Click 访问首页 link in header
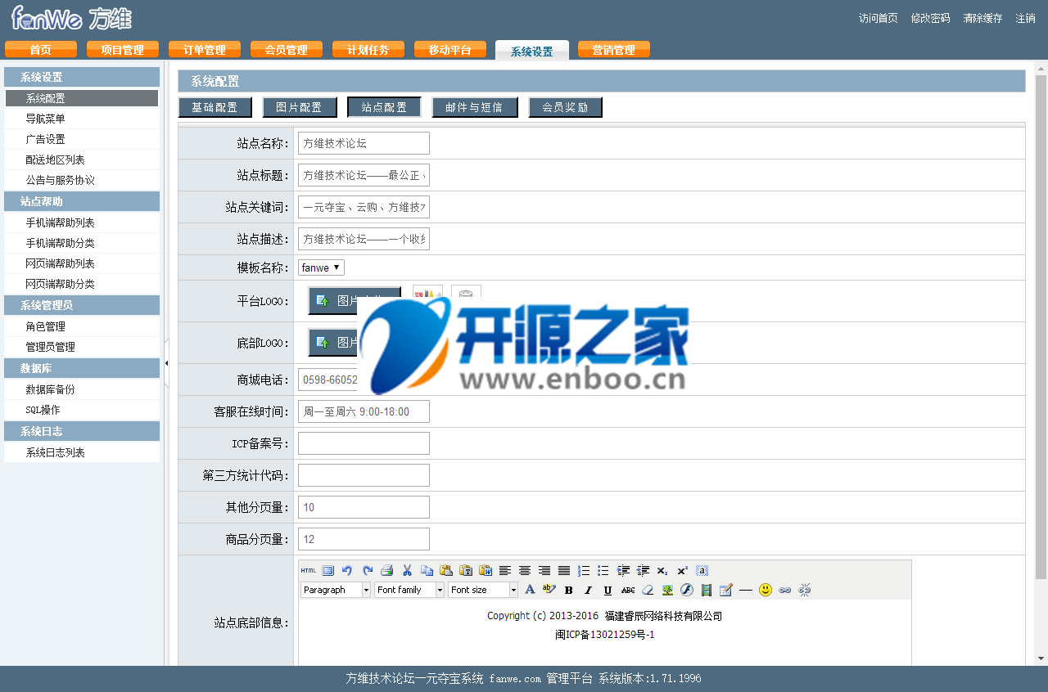 [x=878, y=18]
